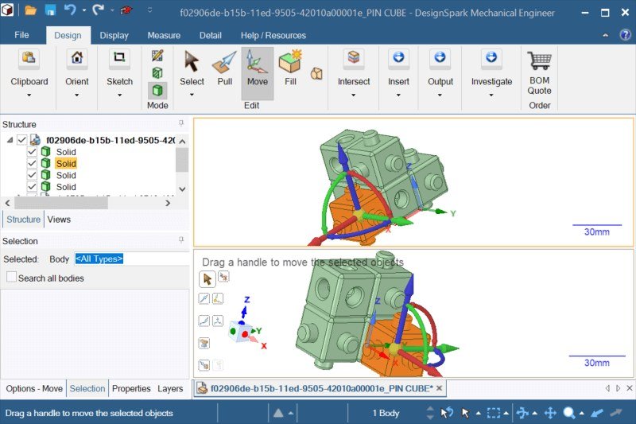Switch to the Views panel tab
Screen dimensions: 636x424
point(59,220)
